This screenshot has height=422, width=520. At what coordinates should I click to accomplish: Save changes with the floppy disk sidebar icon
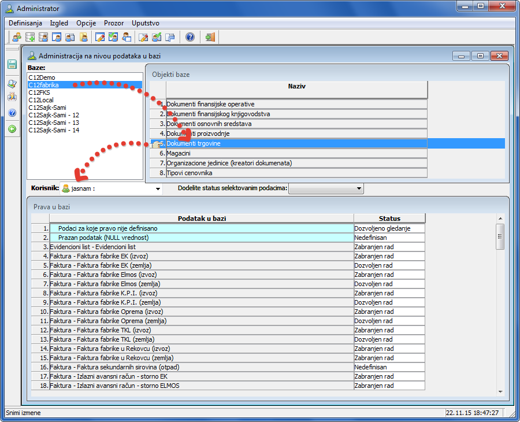(x=12, y=64)
